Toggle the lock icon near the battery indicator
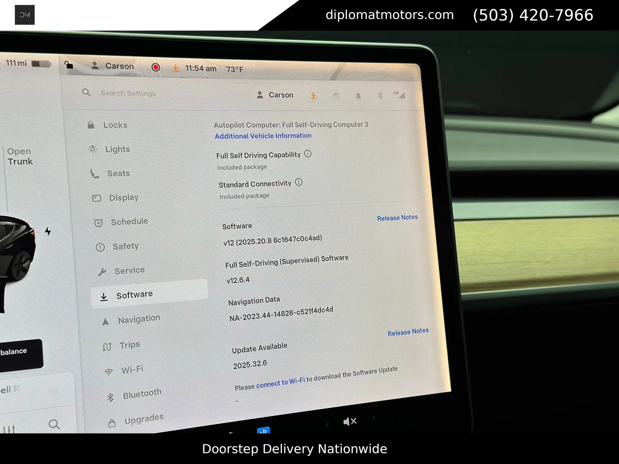619x464 pixels. [x=69, y=65]
